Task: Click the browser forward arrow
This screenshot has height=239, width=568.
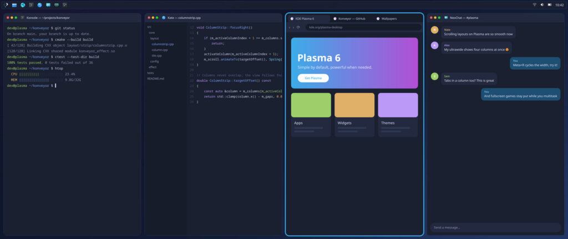Action: 293,28
